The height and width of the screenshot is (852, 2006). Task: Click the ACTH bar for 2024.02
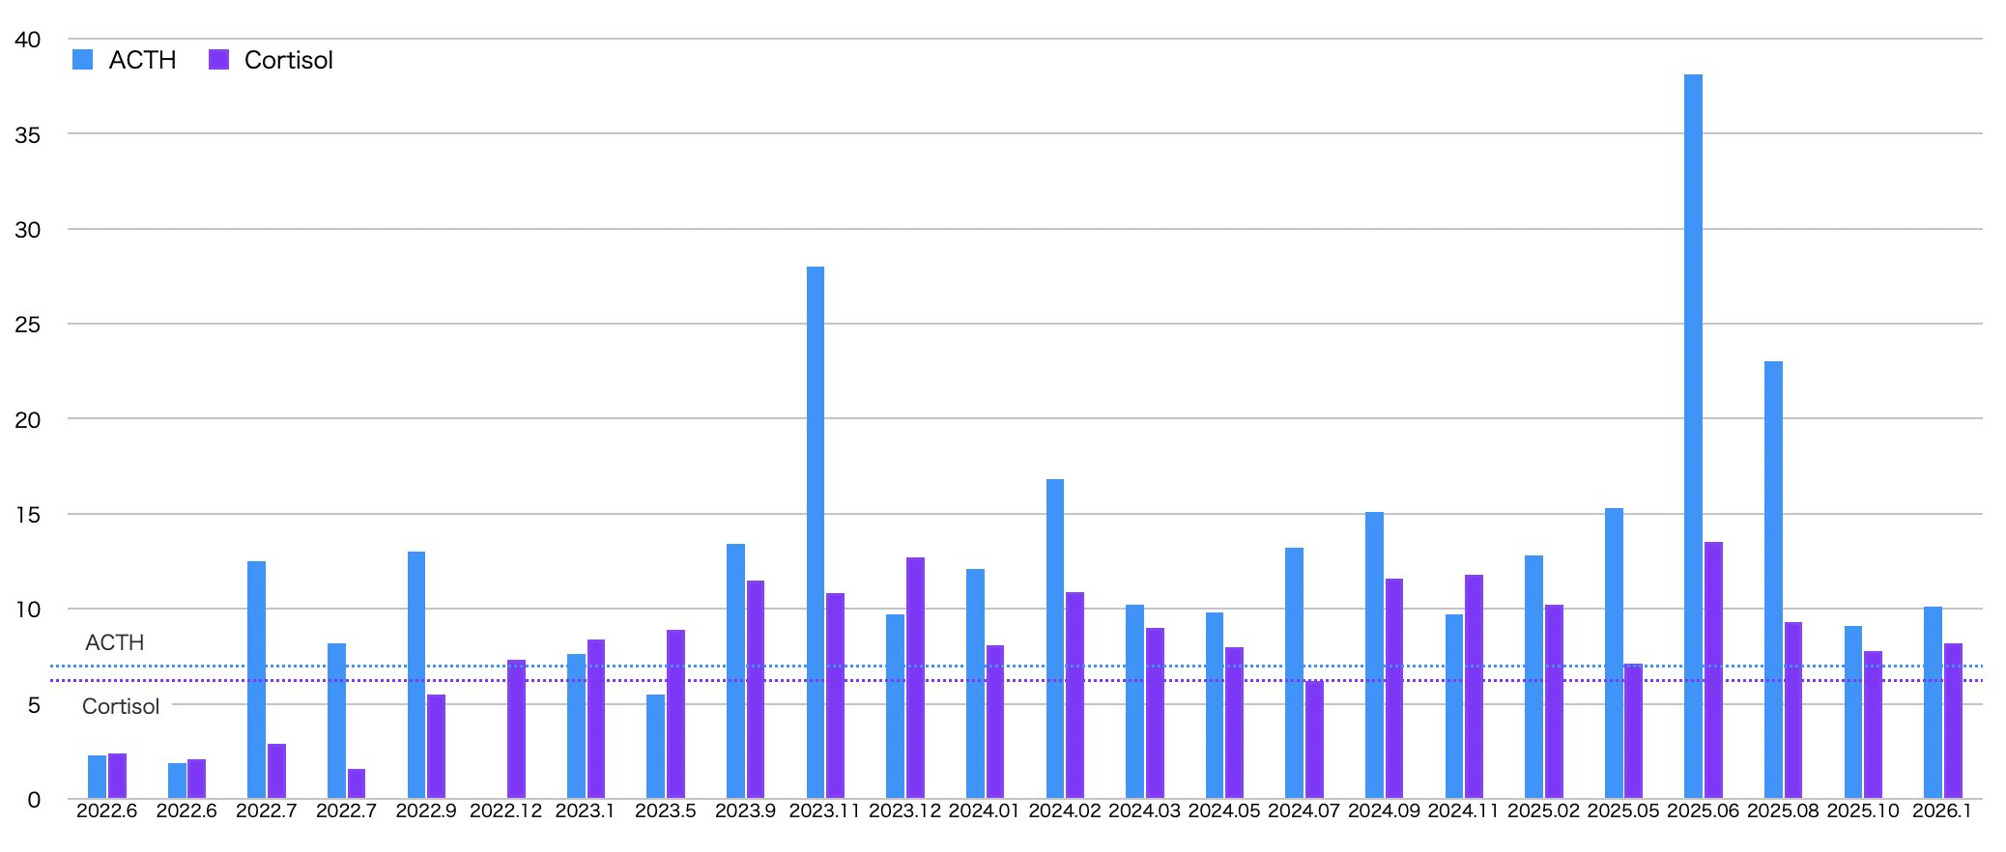click(x=1055, y=638)
